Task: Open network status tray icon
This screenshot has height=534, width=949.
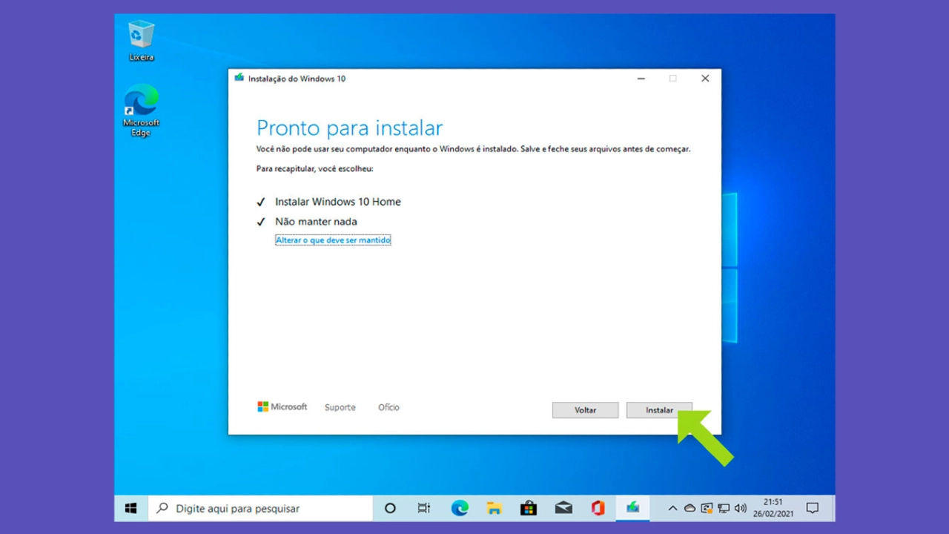Action: [x=724, y=508]
